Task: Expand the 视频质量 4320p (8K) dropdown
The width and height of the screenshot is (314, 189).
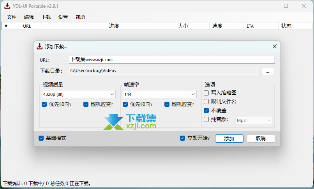Action: (79, 94)
